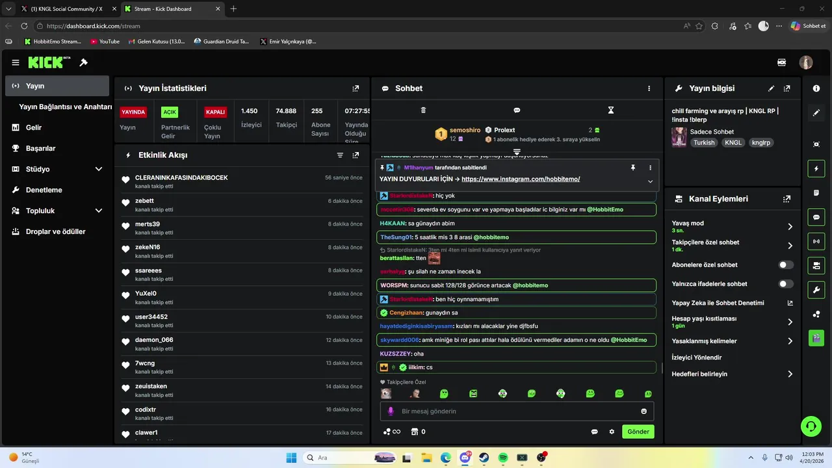Toggle the chat bubble widget in right sidebar
832x468 pixels.
[816, 217]
